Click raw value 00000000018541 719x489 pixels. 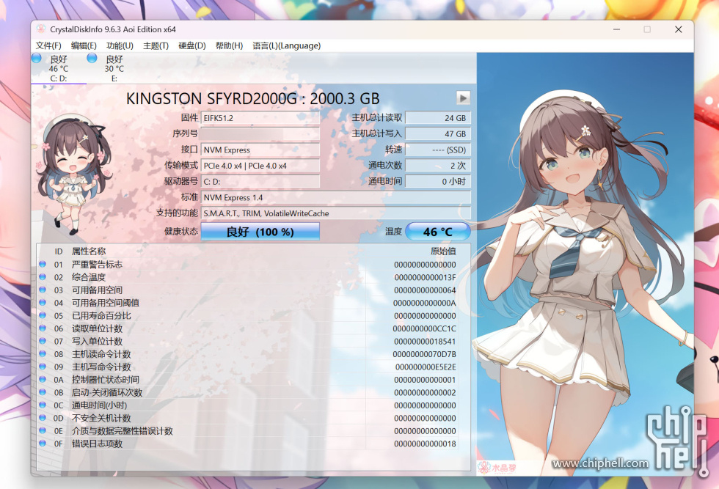[425, 342]
